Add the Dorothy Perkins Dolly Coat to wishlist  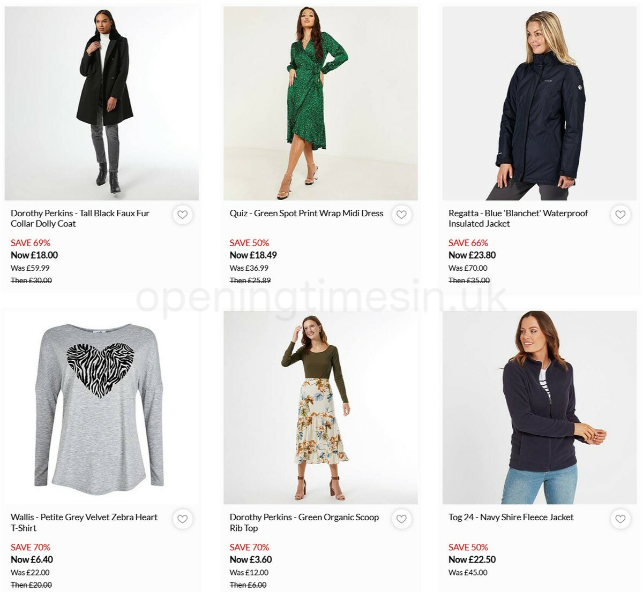[x=183, y=215]
